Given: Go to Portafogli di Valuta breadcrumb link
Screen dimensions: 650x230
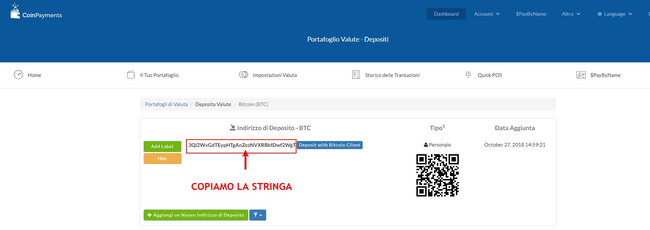Looking at the screenshot, I should click(x=166, y=104).
